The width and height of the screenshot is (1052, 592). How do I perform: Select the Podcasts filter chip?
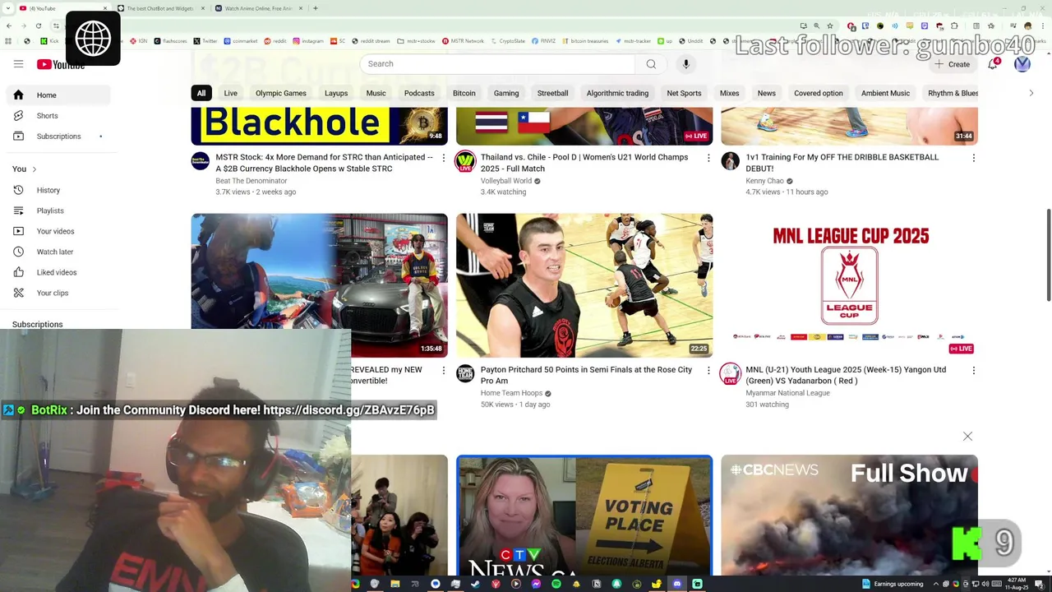419,93
